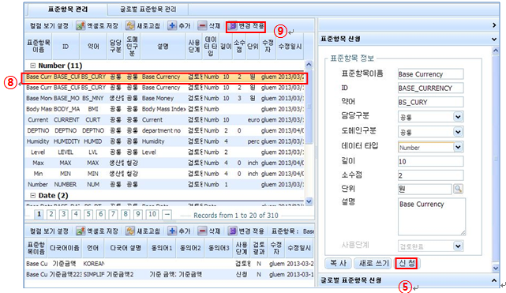506x293 pixels.
Task: Select the Humidity row
Action: [x=164, y=141]
